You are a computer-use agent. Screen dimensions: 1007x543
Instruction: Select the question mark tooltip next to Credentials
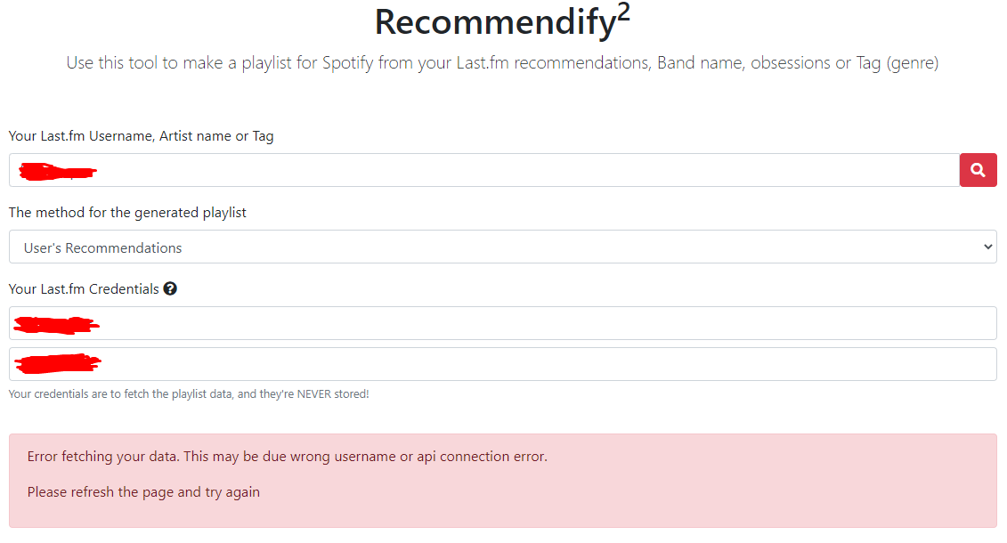pyautogui.click(x=169, y=288)
